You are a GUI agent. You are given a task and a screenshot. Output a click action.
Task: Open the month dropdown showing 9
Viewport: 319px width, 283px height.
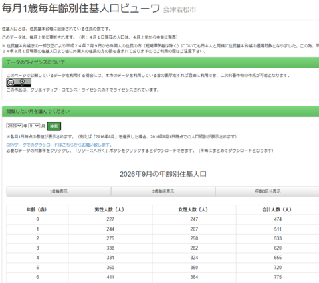pos(34,126)
